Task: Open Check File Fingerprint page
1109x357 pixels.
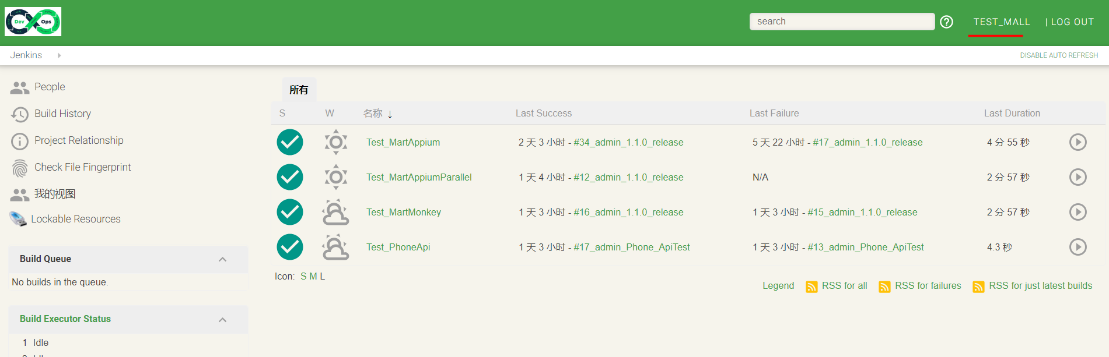Action: point(82,167)
